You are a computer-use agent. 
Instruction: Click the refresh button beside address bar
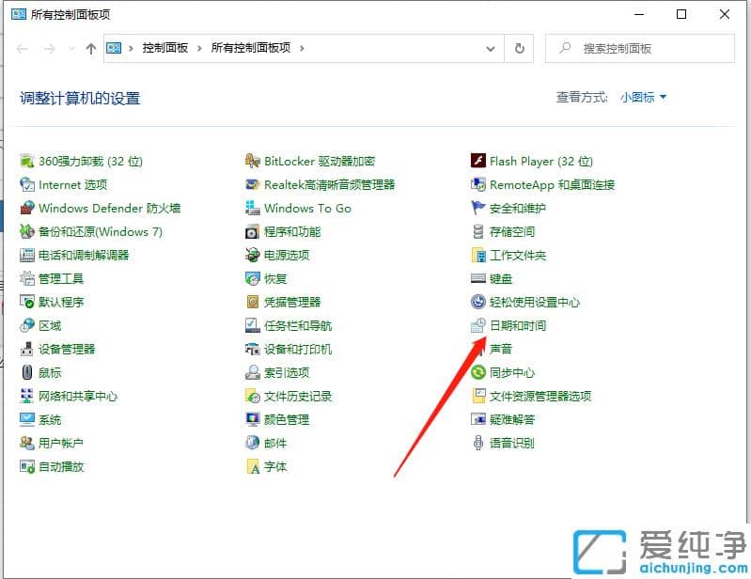520,49
